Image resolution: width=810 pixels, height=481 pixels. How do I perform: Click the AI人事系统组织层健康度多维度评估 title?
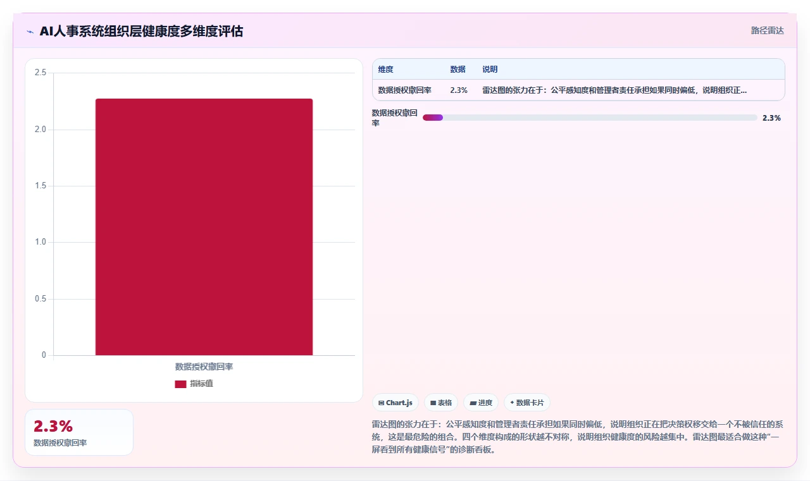point(141,31)
